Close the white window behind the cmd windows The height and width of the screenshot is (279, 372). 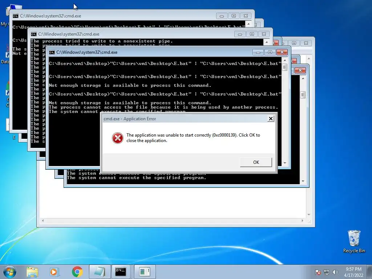click(x=306, y=43)
